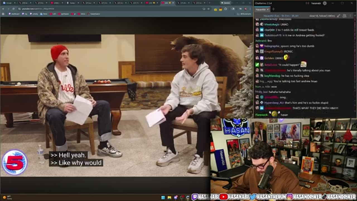Click the browser back arrow

tap(3, 9)
